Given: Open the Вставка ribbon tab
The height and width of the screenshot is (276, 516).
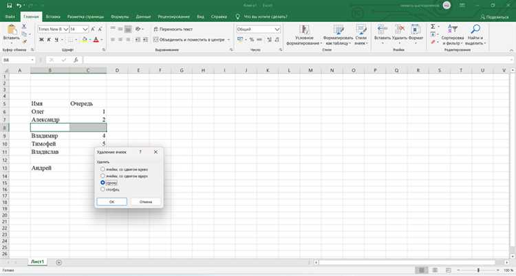Looking at the screenshot, I should 53,16.
